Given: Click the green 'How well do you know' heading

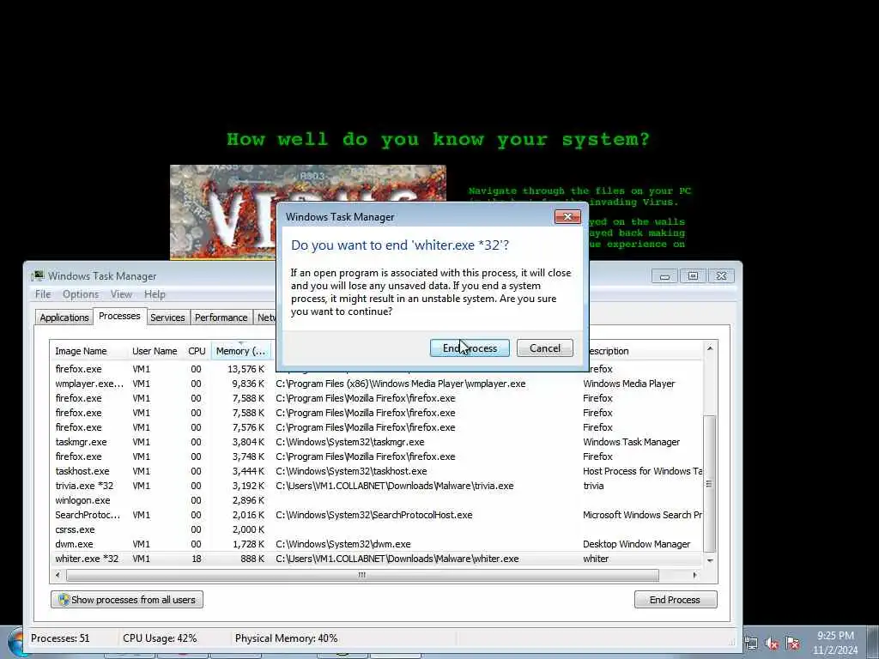Looking at the screenshot, I should [438, 139].
